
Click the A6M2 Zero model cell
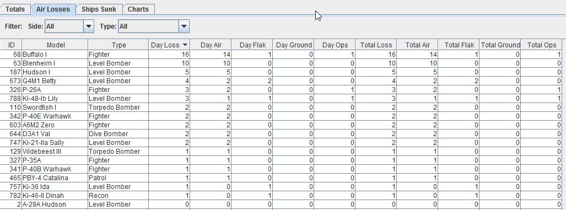point(55,125)
